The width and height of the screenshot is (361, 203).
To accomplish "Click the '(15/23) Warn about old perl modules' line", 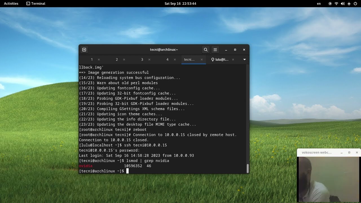I will 118,83.
